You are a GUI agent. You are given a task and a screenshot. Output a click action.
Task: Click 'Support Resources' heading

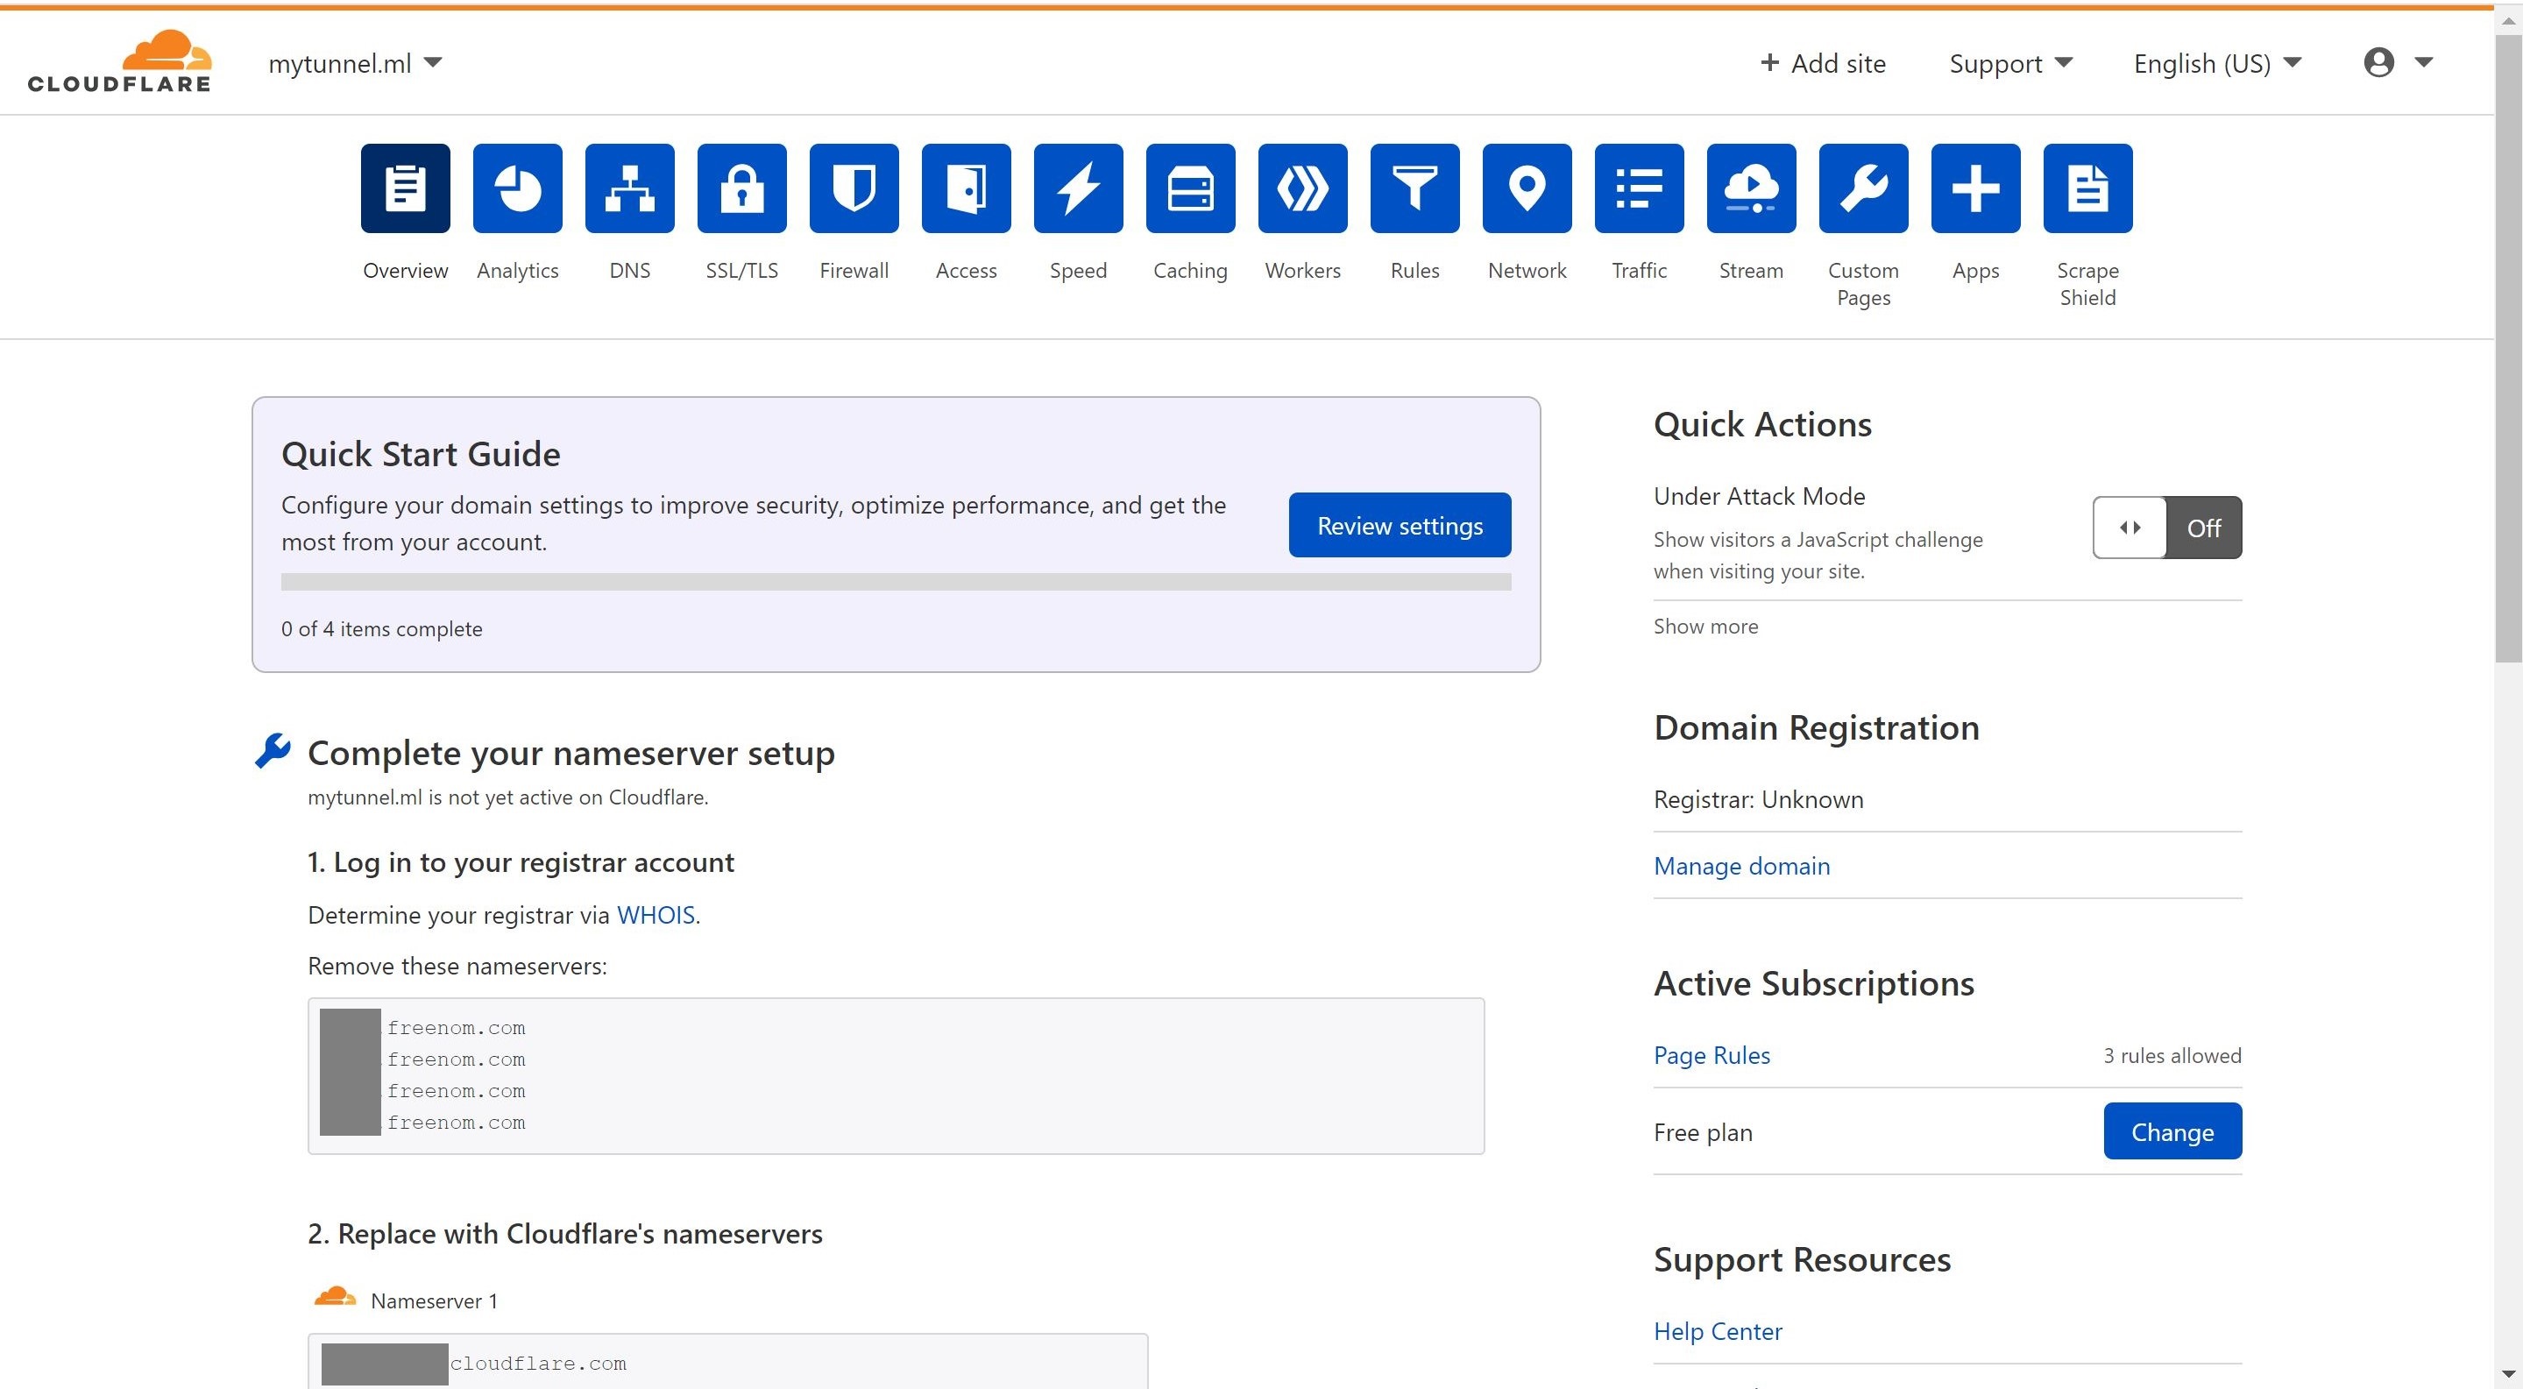point(1802,1259)
